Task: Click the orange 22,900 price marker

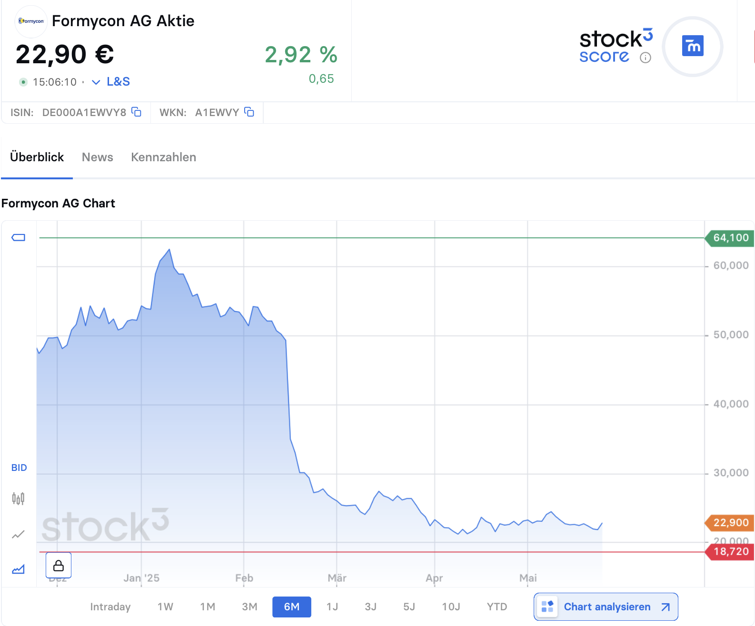Action: click(x=730, y=523)
